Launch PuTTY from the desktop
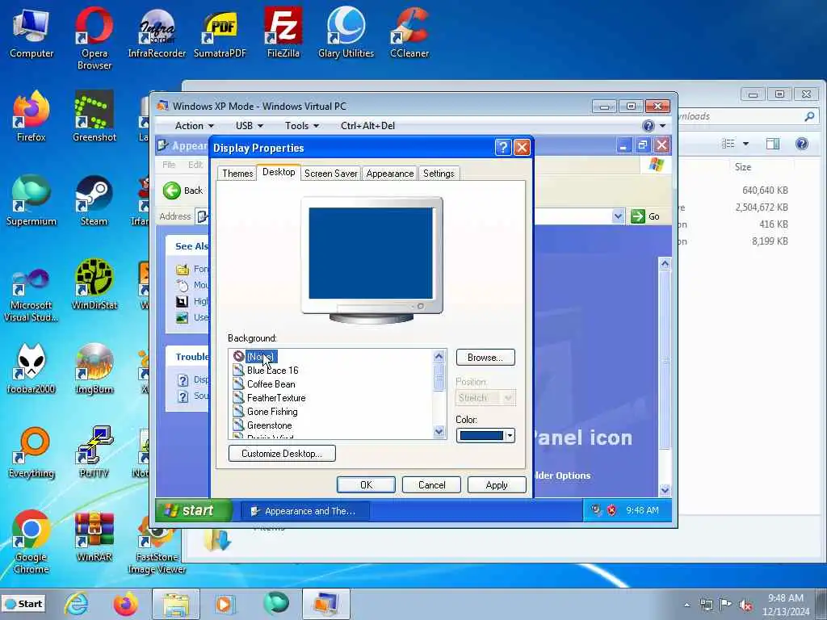 click(94, 452)
